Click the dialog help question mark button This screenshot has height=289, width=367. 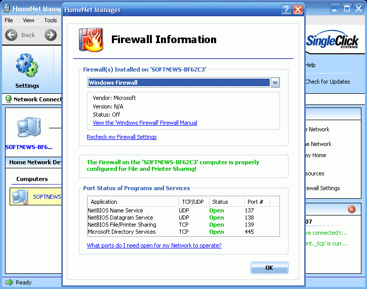tap(286, 10)
